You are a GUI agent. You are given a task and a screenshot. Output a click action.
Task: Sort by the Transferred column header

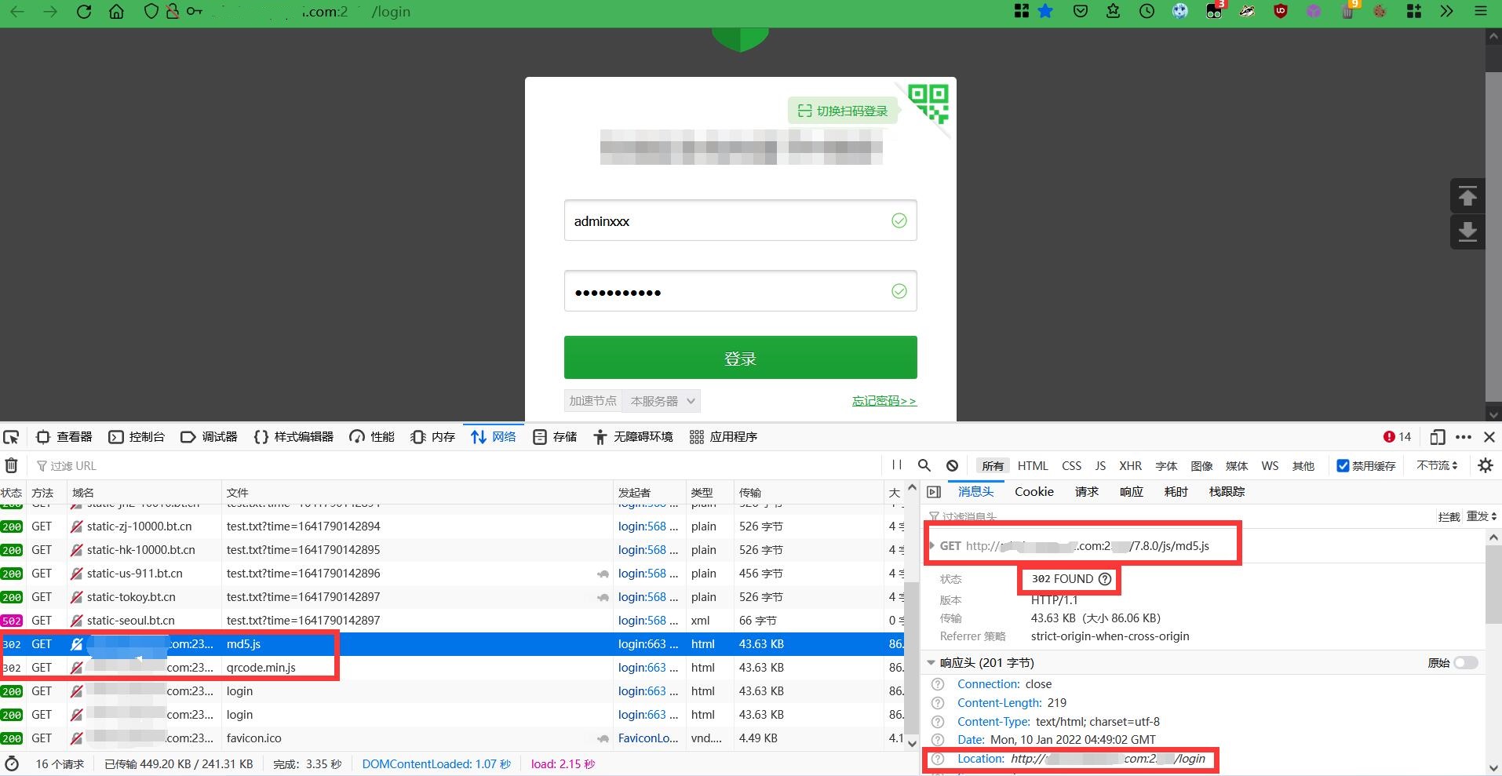808,492
